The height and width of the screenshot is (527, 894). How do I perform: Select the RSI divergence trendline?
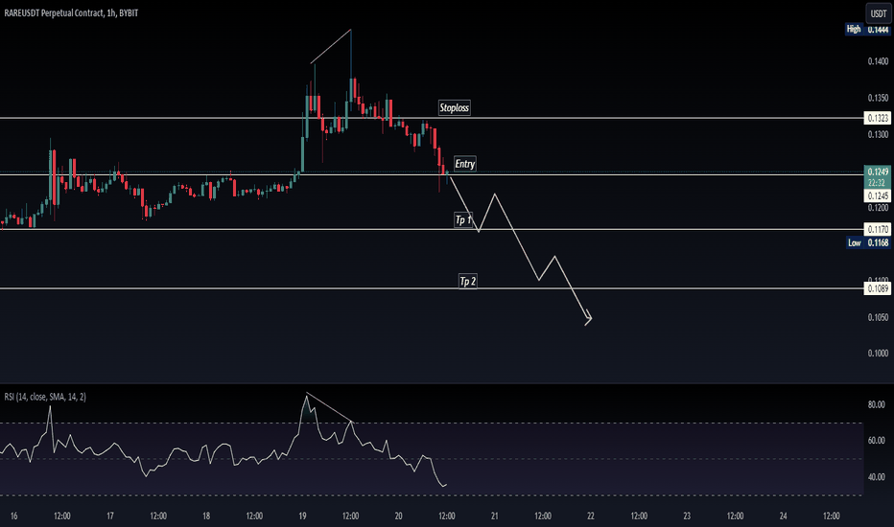329,407
